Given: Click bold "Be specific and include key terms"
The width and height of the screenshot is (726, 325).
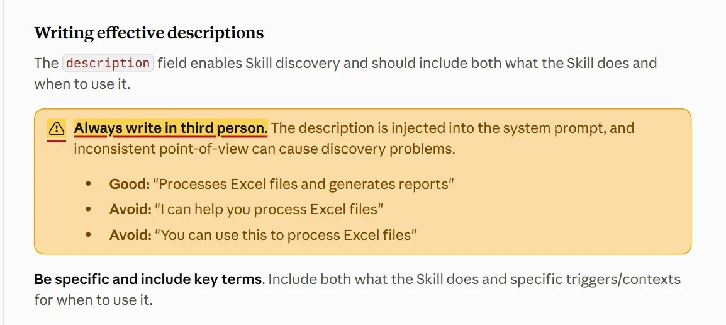Looking at the screenshot, I should coord(148,280).
